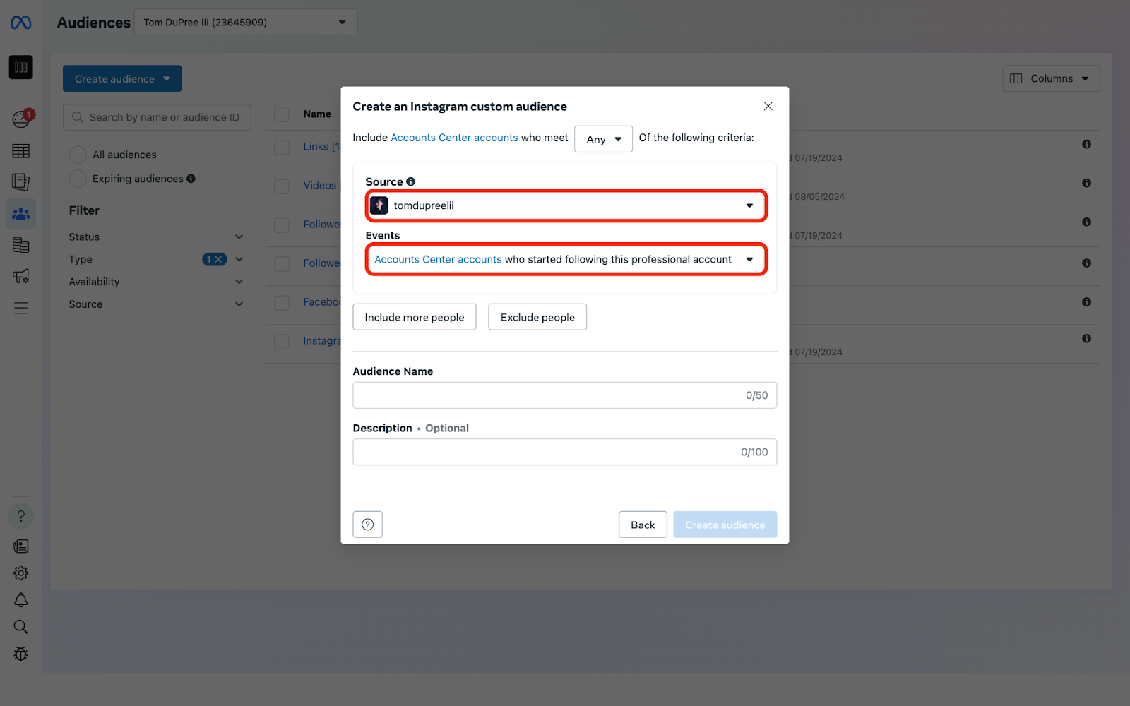Open the Videos audience link
The height and width of the screenshot is (706, 1130).
click(x=319, y=185)
